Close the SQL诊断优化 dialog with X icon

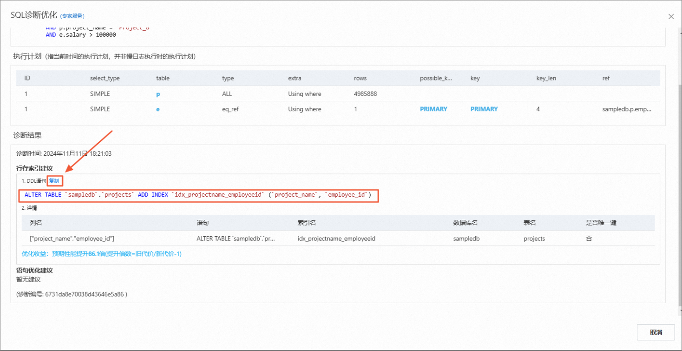[x=671, y=16]
